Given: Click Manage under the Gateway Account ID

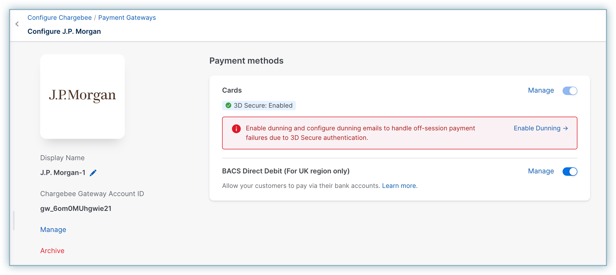Looking at the screenshot, I should pos(53,230).
